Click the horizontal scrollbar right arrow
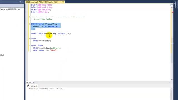Image resolution: width=178 pixels, height=100 pixels. tap(169, 82)
